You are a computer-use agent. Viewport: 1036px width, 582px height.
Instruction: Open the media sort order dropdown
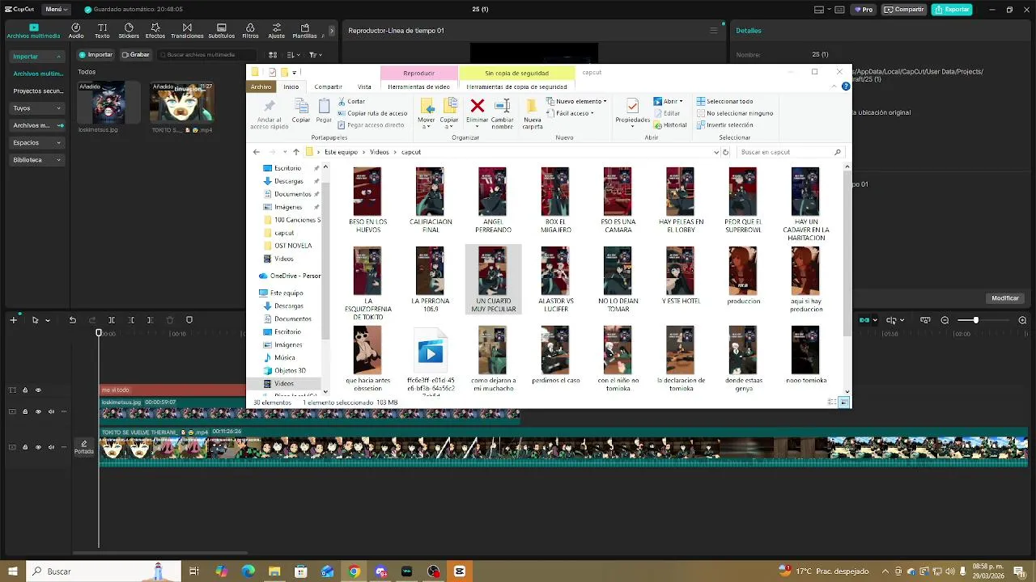295,55
